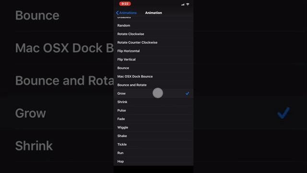Select Flip Horizontal from the list
Screen dimensions: 307x173
[x=153, y=51]
